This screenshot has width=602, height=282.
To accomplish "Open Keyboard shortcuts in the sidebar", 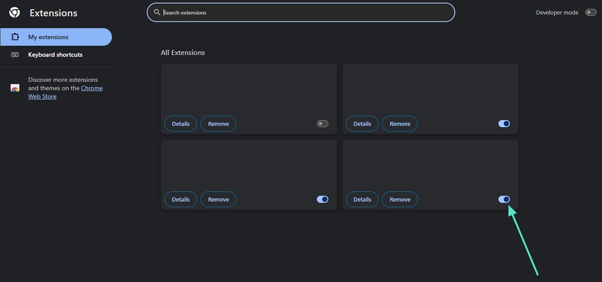I will [x=55, y=55].
